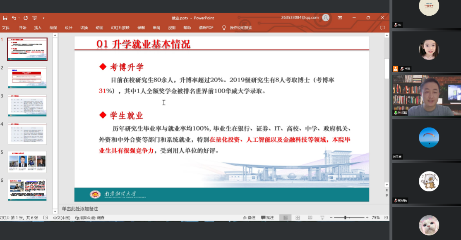The width and height of the screenshot is (461, 240).
Task: Open Ribbon Display Options button
Action: tap(340, 18)
